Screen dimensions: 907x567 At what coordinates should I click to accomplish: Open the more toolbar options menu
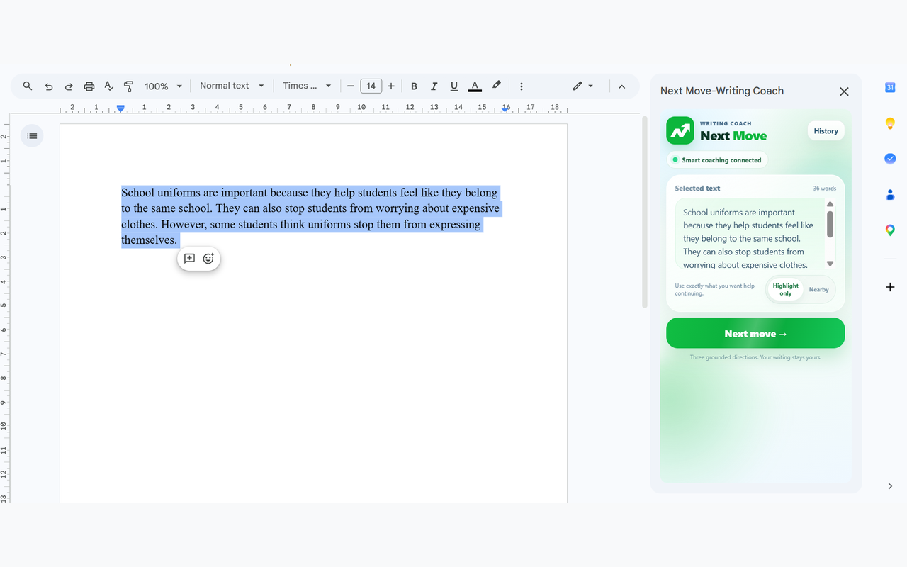point(522,86)
